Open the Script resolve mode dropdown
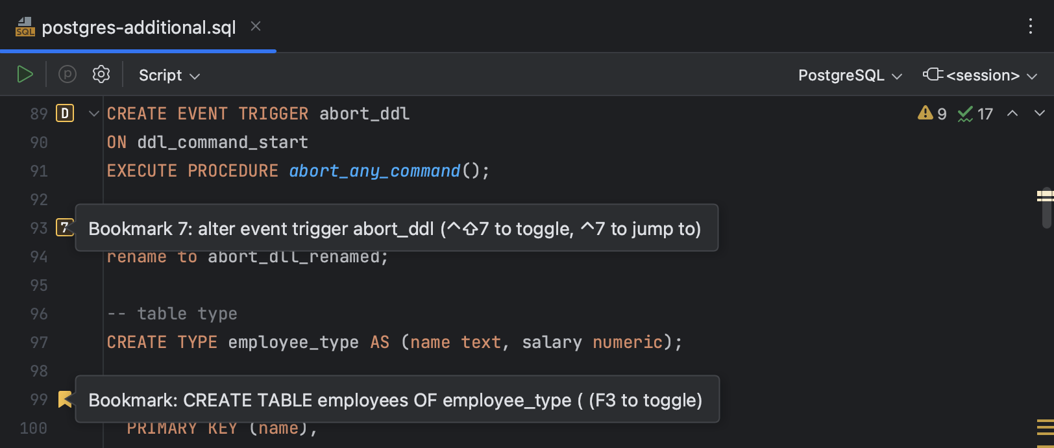Screen dimensions: 1054x448 [x=169, y=75]
